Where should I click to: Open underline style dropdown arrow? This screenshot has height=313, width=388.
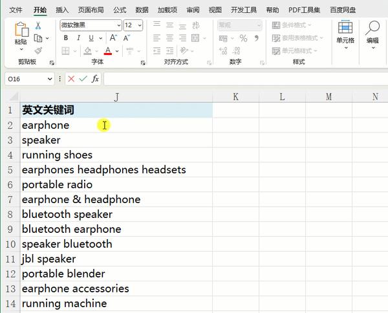click(x=100, y=38)
